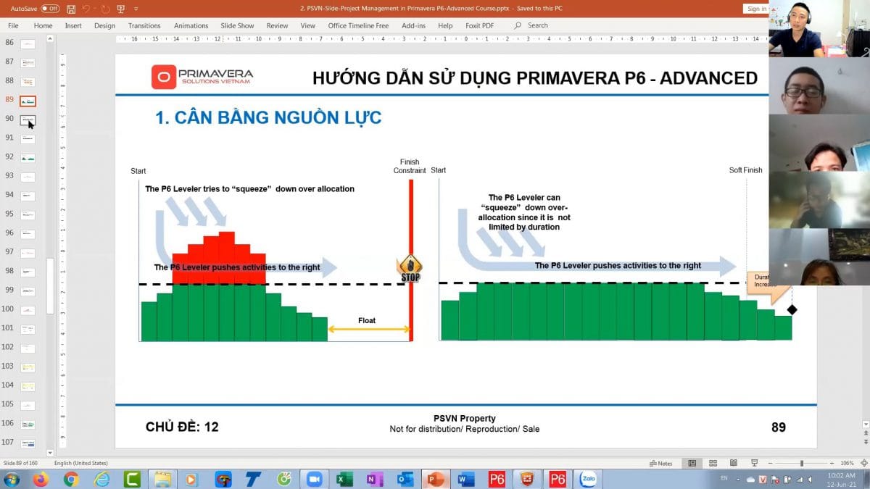Select slide 90 thumbnail
870x489 pixels.
pos(28,120)
